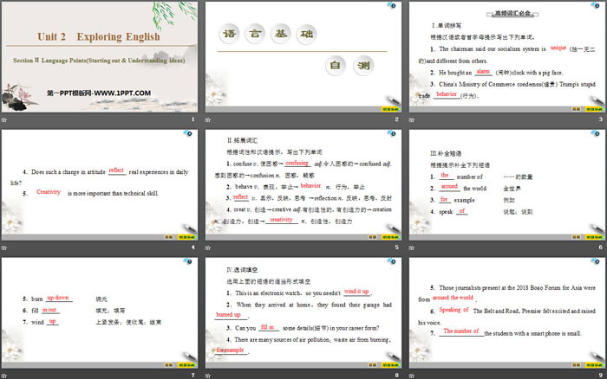
Task: Select slide 5 listing confuse, behave, reflect
Action: pyautogui.click(x=303, y=184)
